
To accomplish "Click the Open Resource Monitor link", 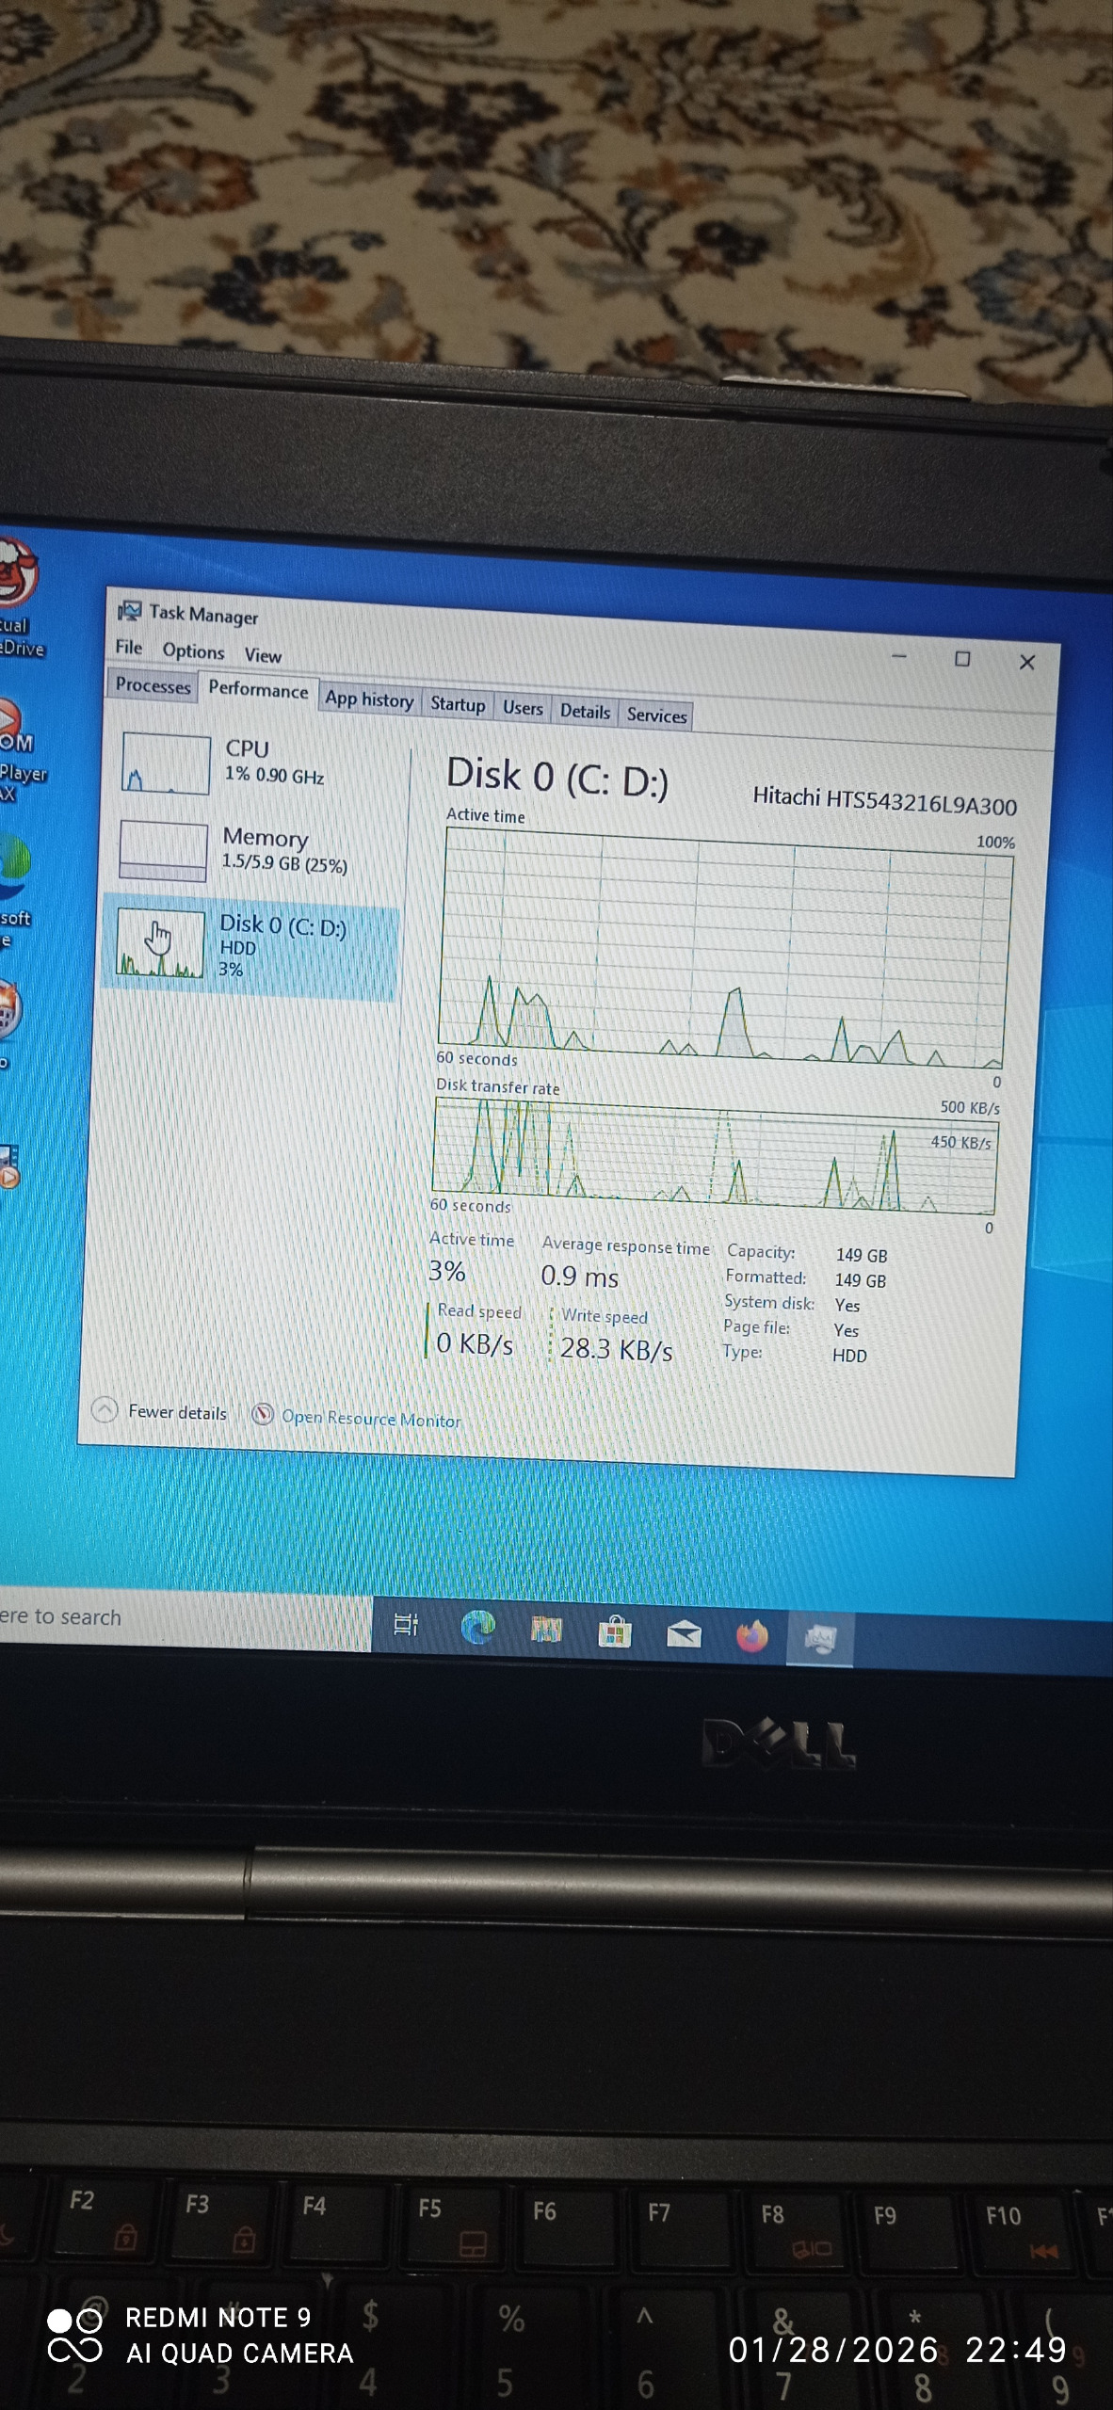I will tap(371, 1419).
